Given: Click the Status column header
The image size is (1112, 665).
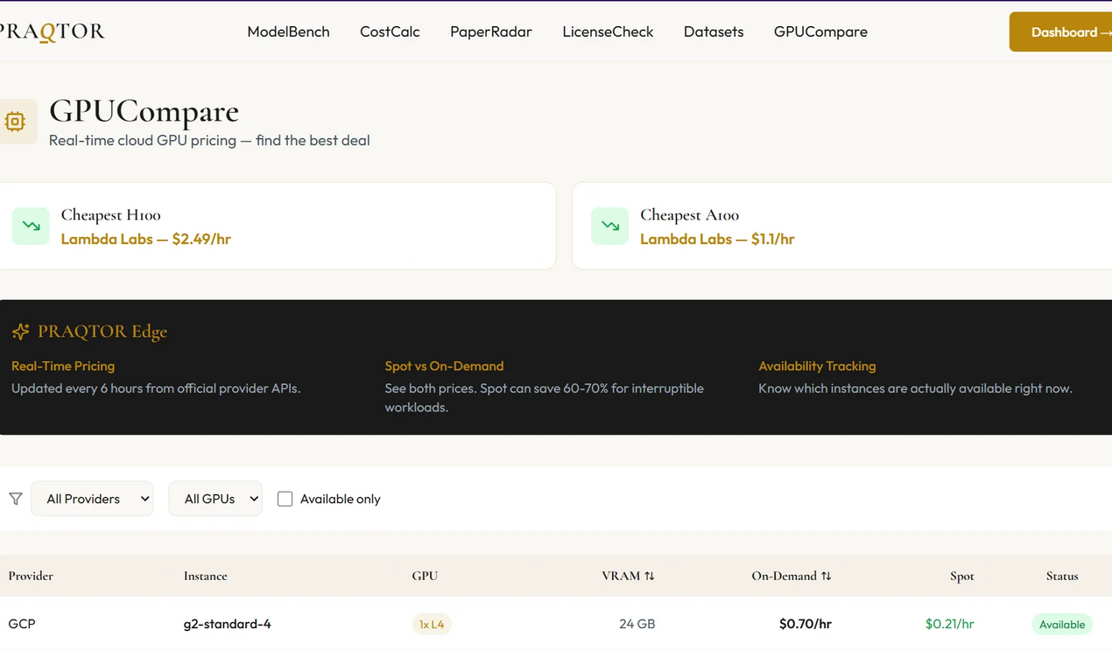Looking at the screenshot, I should click(1062, 576).
